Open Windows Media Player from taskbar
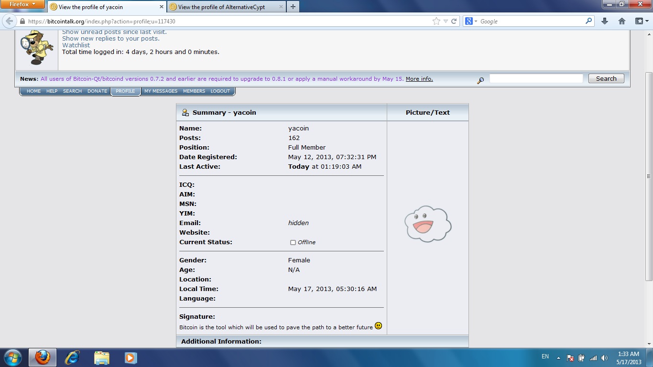 point(131,357)
